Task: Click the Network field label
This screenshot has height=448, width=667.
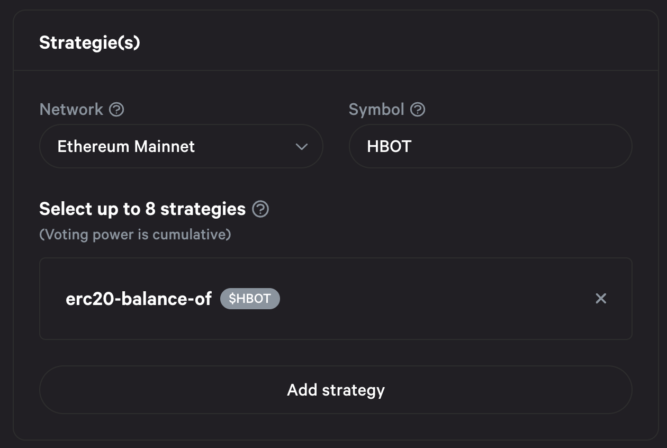Action: (71, 110)
